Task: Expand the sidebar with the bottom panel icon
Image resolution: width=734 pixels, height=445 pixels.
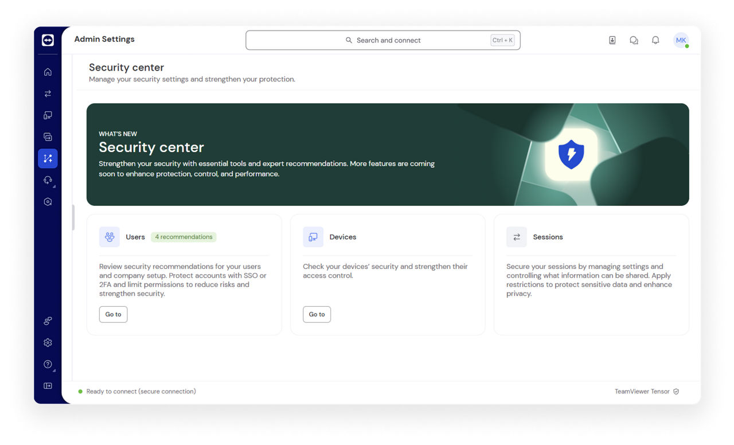Action: (x=48, y=386)
